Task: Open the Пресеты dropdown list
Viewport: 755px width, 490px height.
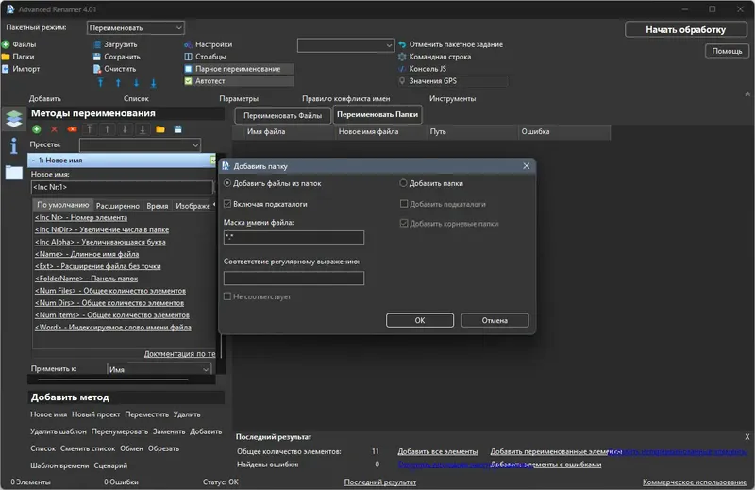Action: [x=140, y=145]
